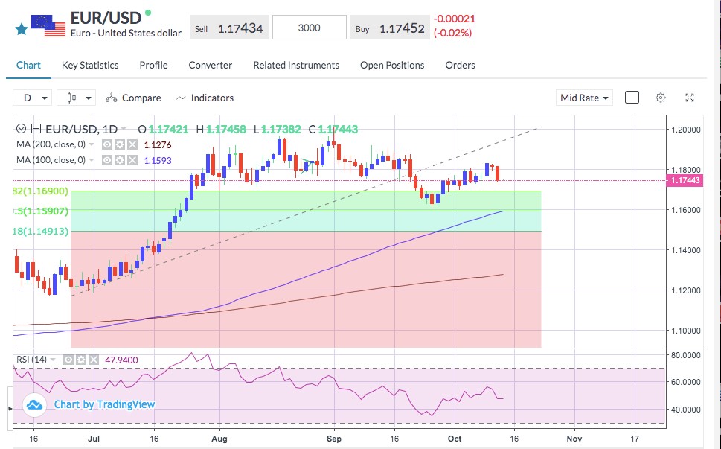Click the 0.5 (1.15907) Fibonacci level label
Viewport: 721px width, 449px height.
point(40,211)
